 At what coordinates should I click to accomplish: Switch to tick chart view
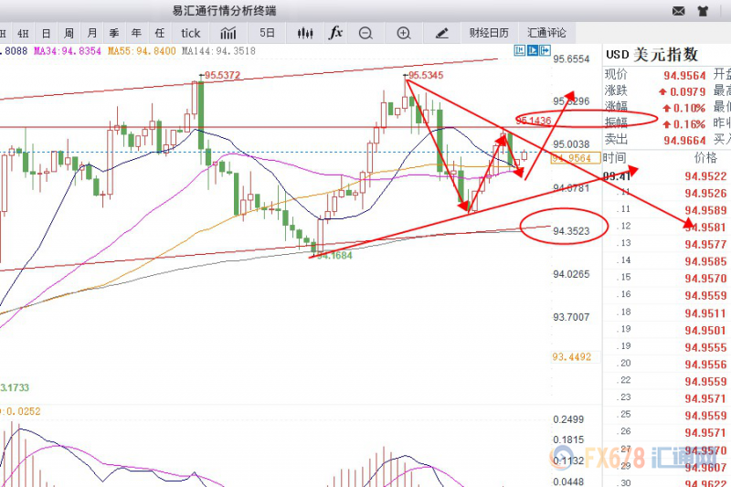[x=190, y=33]
